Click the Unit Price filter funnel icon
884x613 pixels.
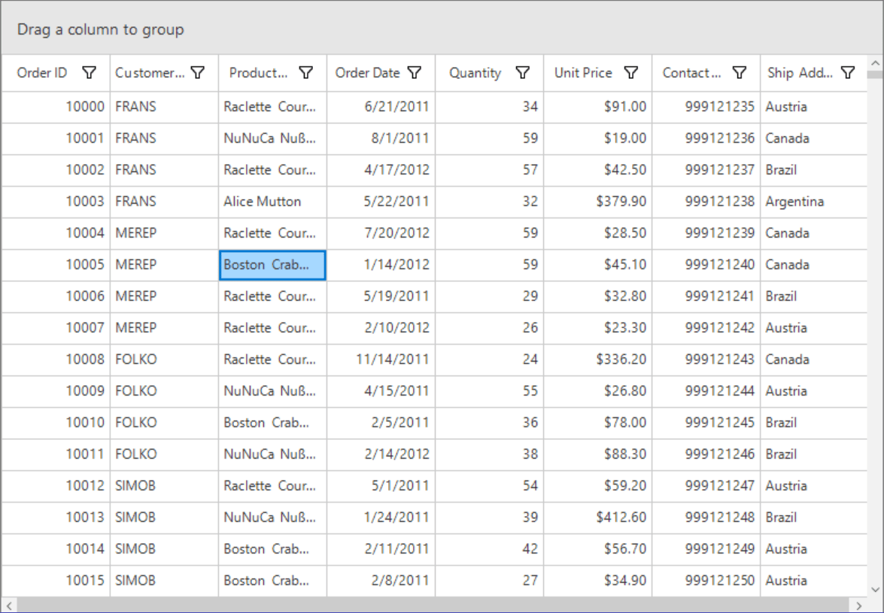[x=630, y=72]
